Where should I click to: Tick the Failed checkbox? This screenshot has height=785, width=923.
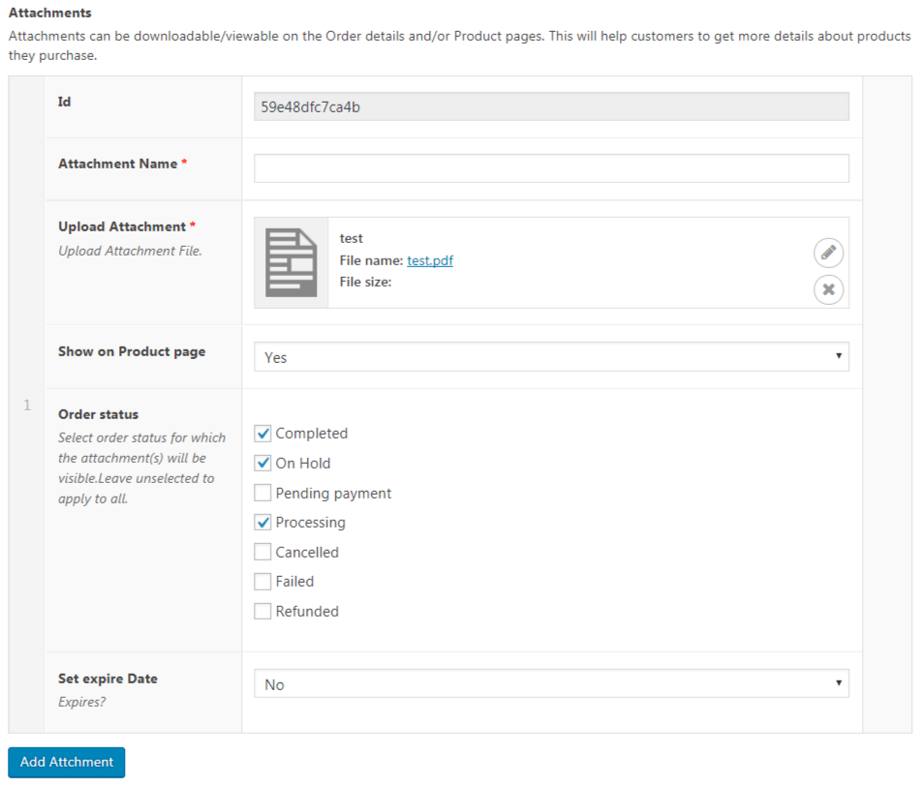262,582
